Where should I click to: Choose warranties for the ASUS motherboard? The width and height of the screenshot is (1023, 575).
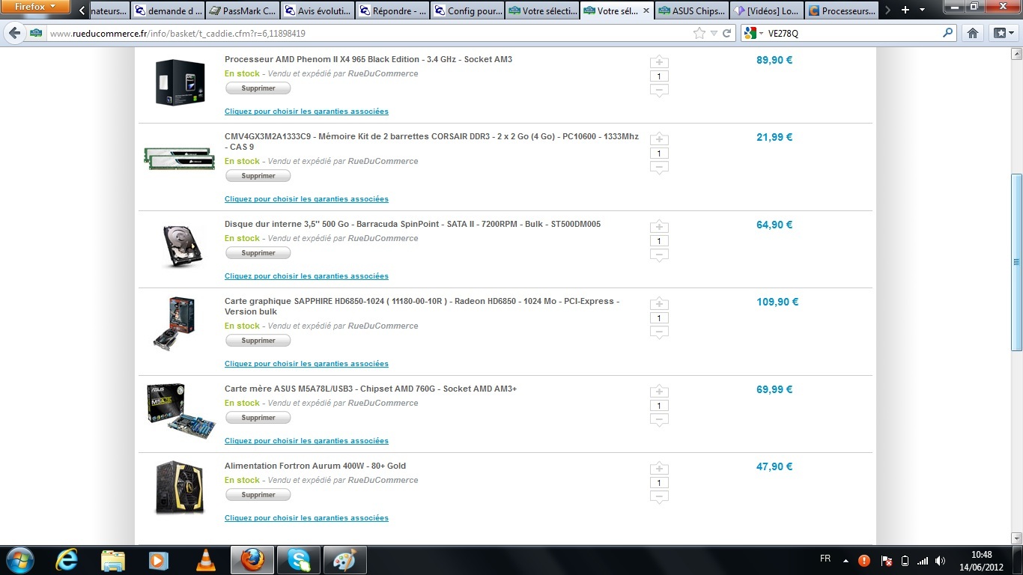(306, 441)
